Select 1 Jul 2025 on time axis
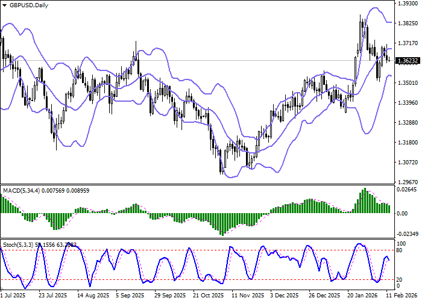The image size is (422, 301). click(x=13, y=296)
